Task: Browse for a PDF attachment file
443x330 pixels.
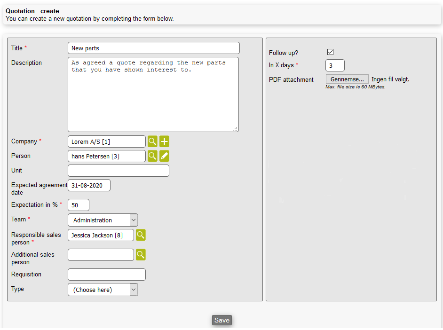Action: pyautogui.click(x=347, y=79)
